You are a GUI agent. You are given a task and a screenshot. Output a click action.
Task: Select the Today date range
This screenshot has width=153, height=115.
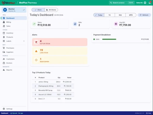coord(99,15)
